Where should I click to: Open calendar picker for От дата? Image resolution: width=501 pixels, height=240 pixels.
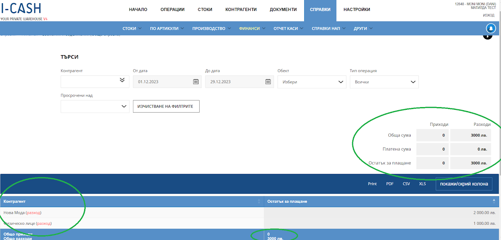click(196, 82)
